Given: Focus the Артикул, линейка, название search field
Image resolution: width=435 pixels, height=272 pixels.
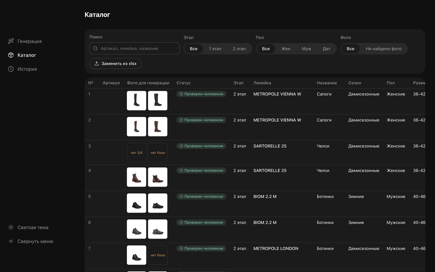Looking at the screenshot, I should [x=135, y=48].
